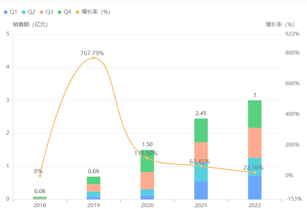Viewport: 307px width, 209px height.
Task: Select the 22.16% growth point for 2022
Action: coord(255,173)
